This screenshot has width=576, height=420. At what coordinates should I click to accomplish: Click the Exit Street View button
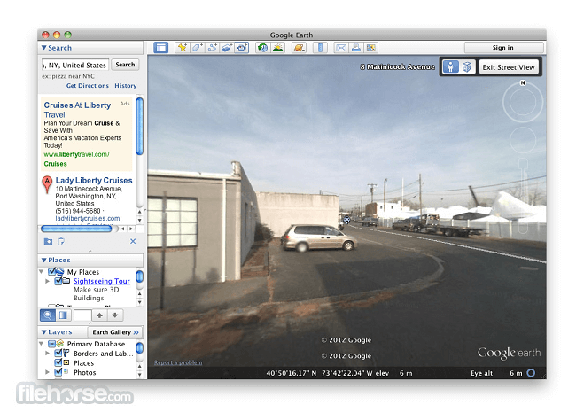pyautogui.click(x=509, y=67)
